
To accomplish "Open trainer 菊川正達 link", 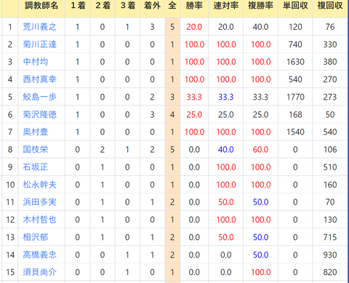I will pos(39,44).
